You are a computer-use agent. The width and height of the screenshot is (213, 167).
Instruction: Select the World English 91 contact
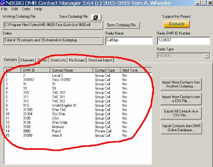tap(78, 105)
